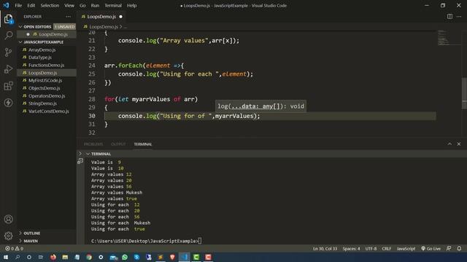Click the lightning bolt extension icon in activity bar
Screen dimensions: 467x262
[x=8, y=103]
